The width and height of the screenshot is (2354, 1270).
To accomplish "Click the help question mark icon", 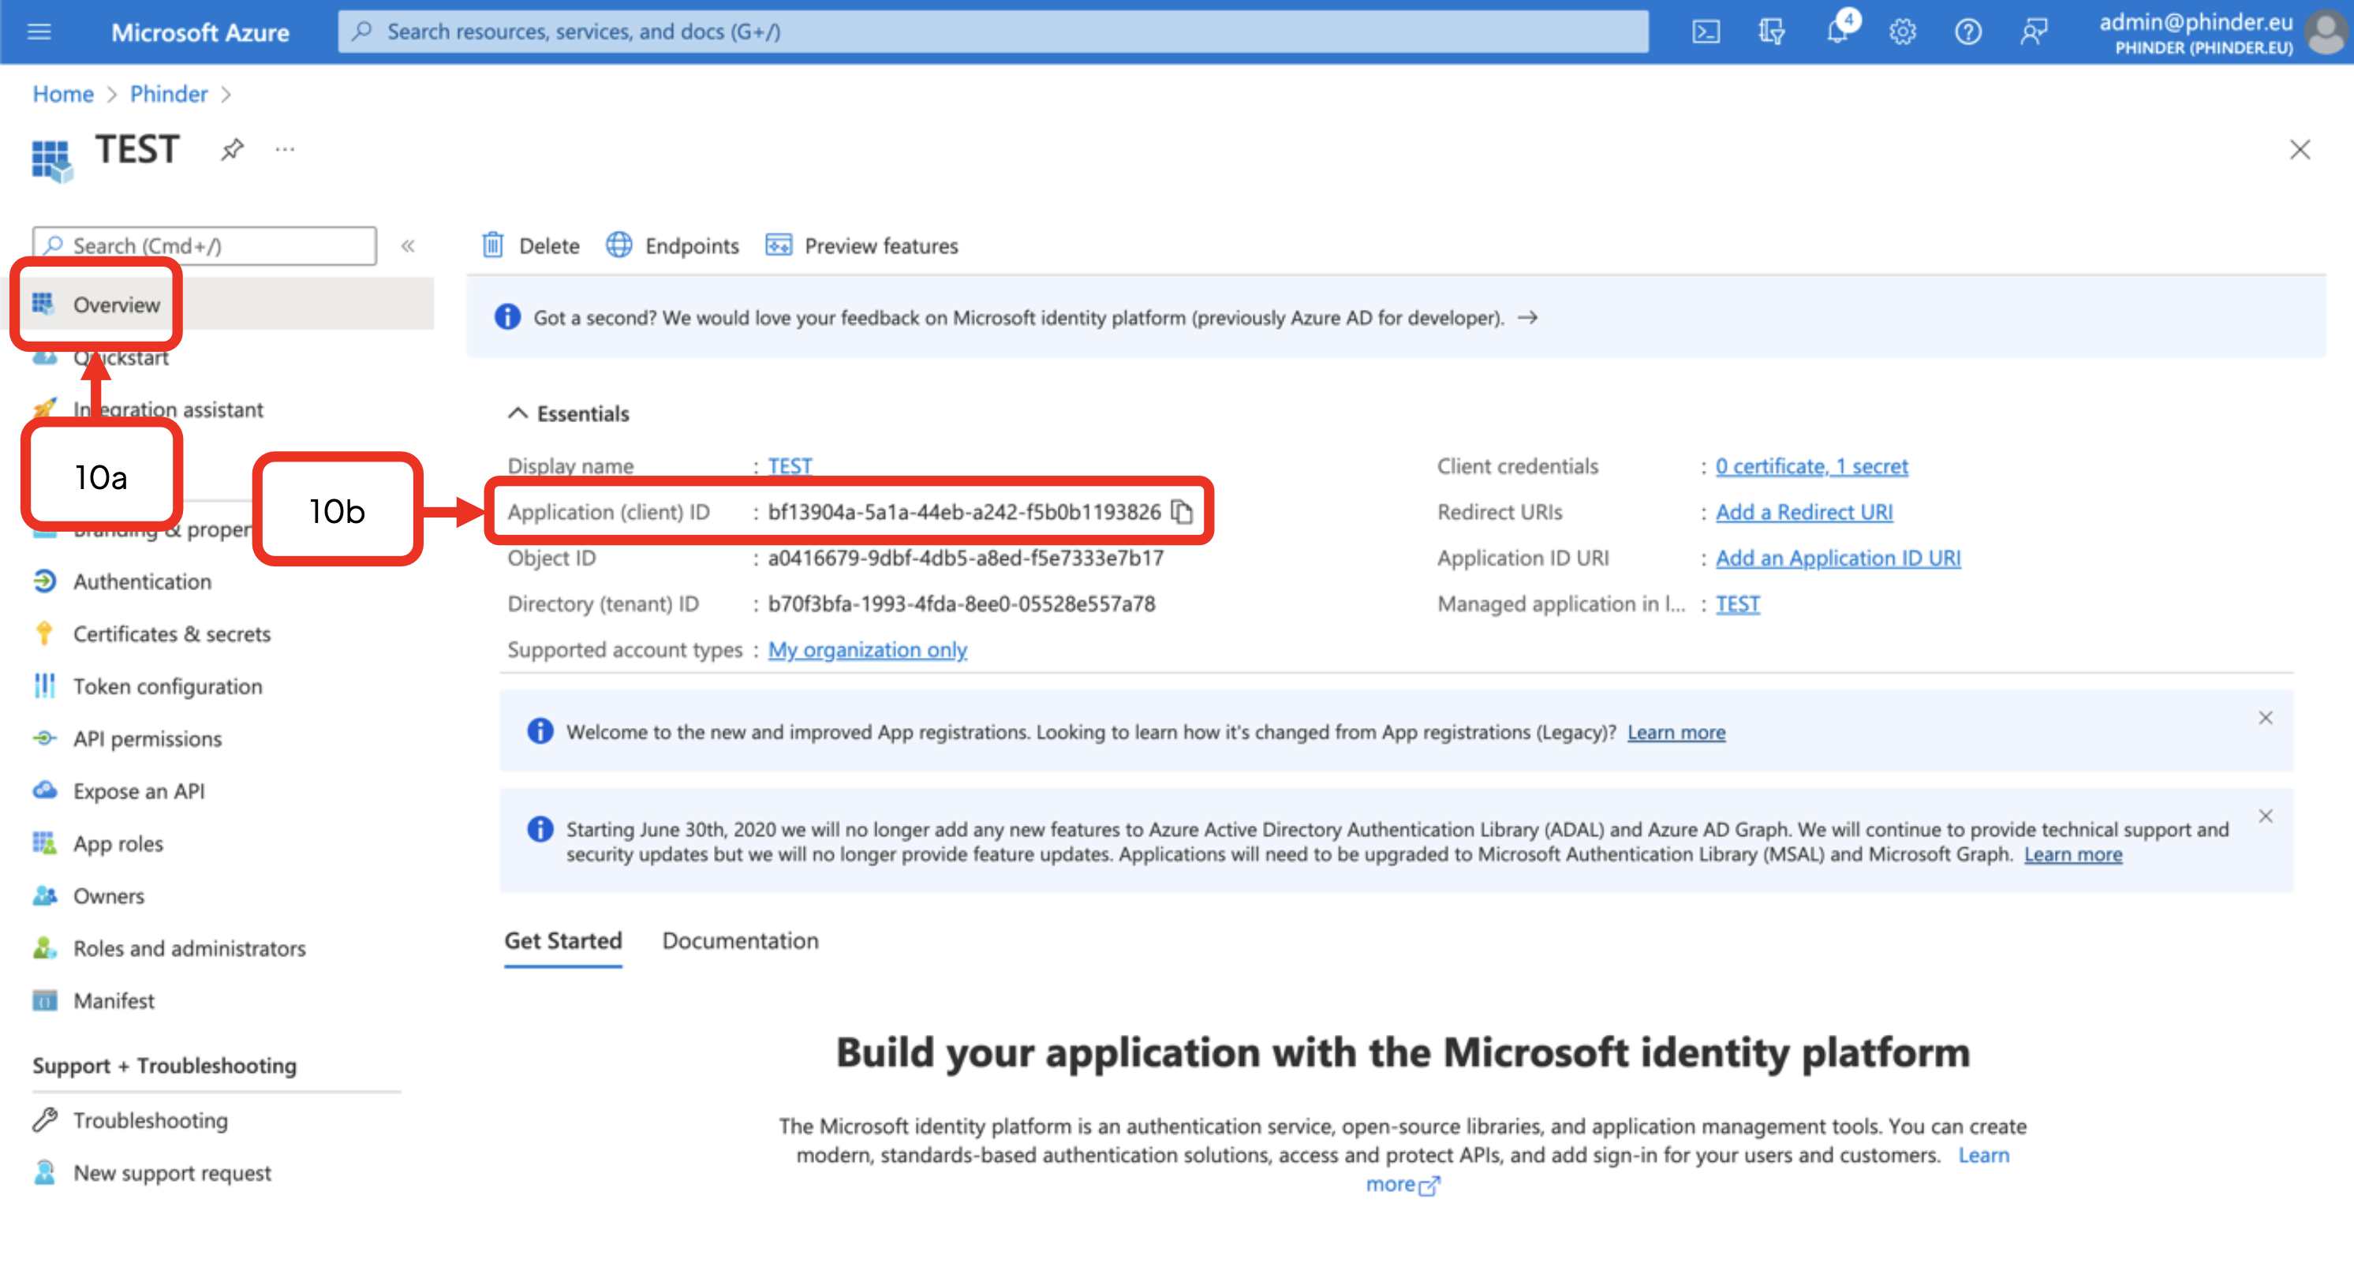I will coord(1967,32).
